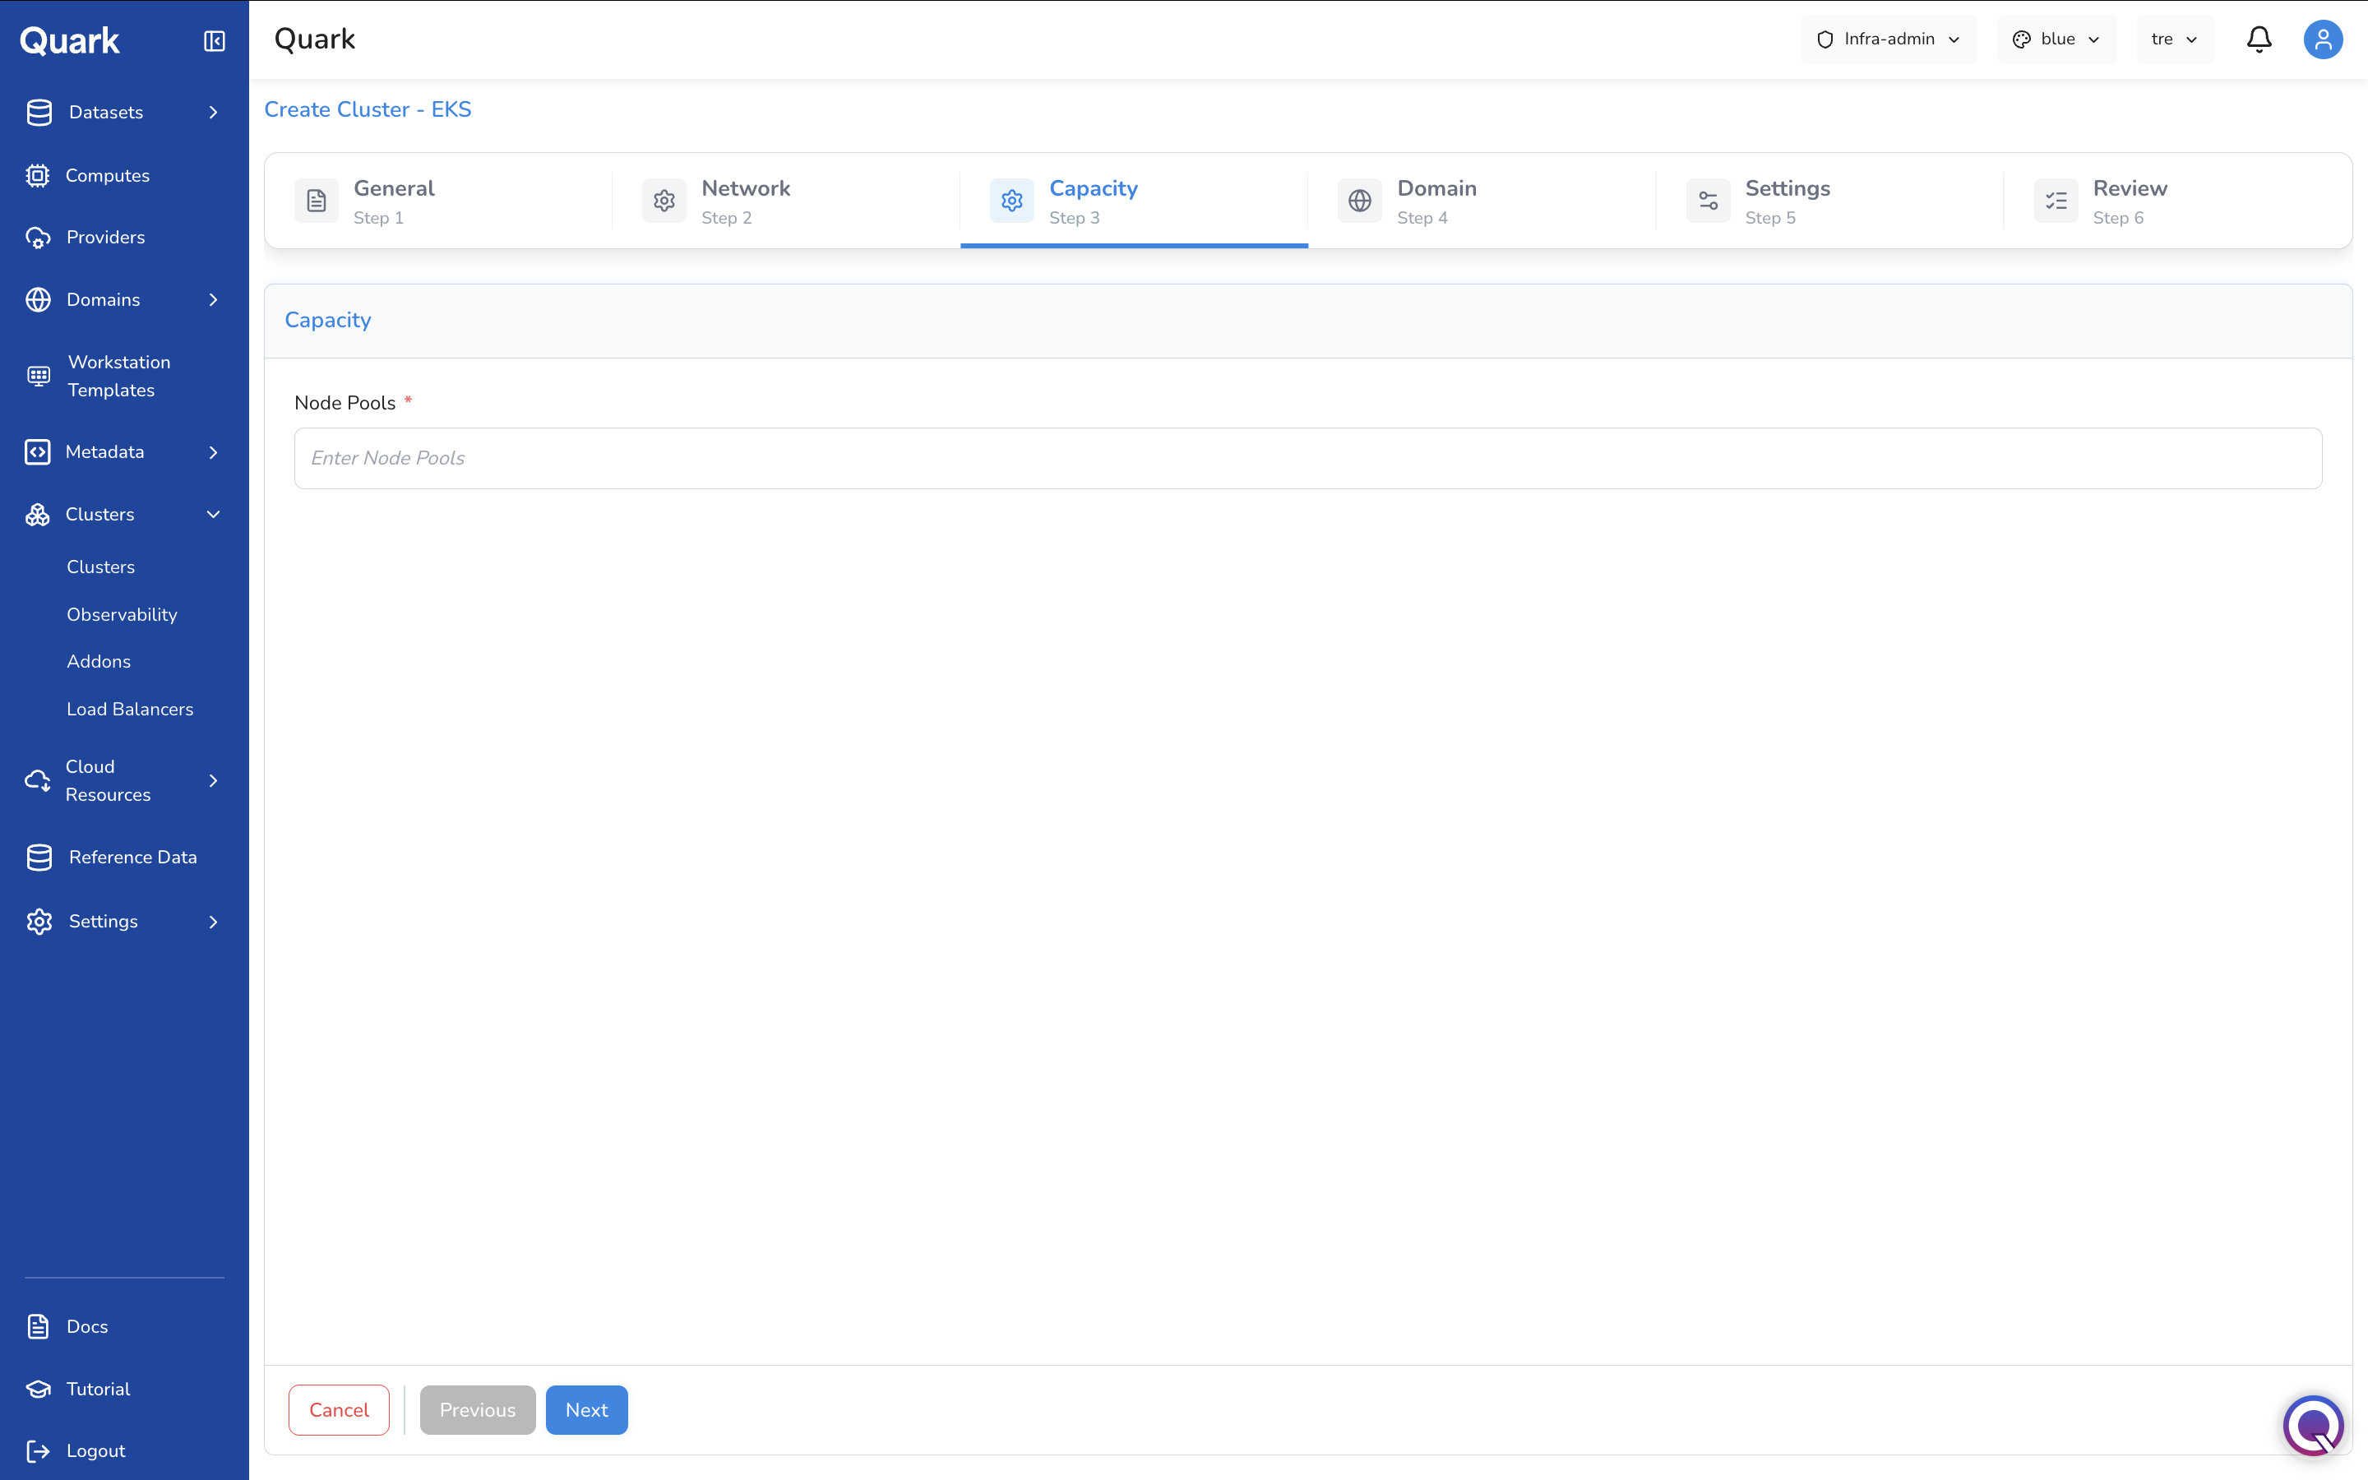Collapse the Clusters menu chevron
Image resolution: width=2368 pixels, height=1480 pixels.
213,515
